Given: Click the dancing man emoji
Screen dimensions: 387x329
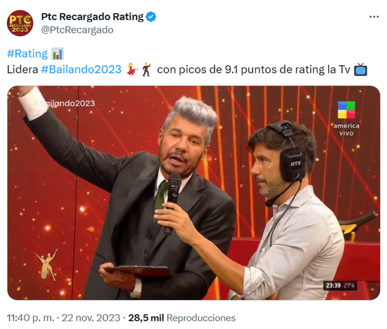Looking at the screenshot, I should (x=147, y=70).
